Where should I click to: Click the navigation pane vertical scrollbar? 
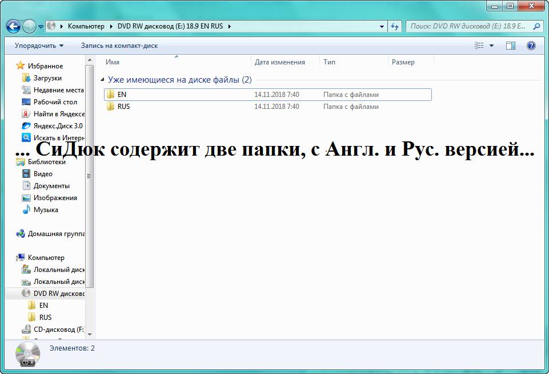point(90,171)
